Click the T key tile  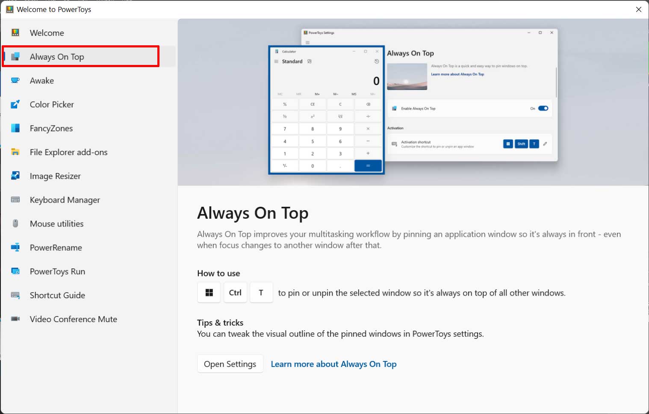[x=261, y=293]
